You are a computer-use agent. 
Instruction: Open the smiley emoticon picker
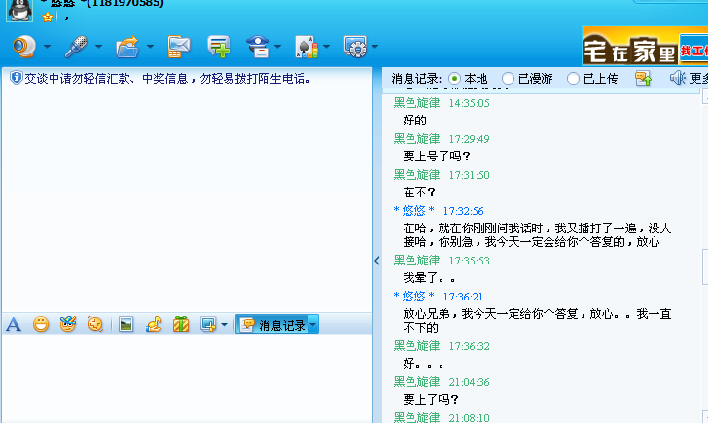41,324
